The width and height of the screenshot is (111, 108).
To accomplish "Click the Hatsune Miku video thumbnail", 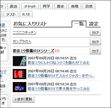I will 20,61.
